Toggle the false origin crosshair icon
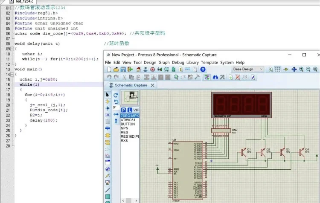Screen dimensions: 320x203 pos(286,70)
